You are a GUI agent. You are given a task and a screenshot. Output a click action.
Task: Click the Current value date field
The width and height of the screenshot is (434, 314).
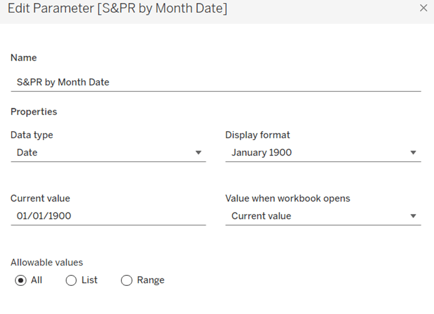pyautogui.click(x=108, y=216)
